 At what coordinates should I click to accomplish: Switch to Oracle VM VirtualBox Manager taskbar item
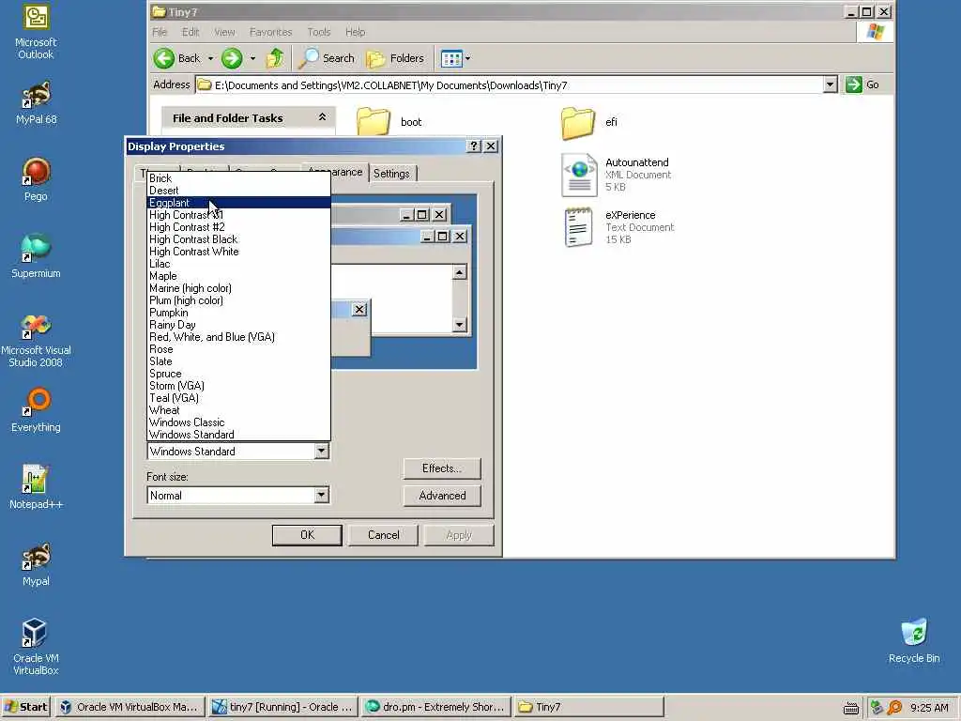129,707
